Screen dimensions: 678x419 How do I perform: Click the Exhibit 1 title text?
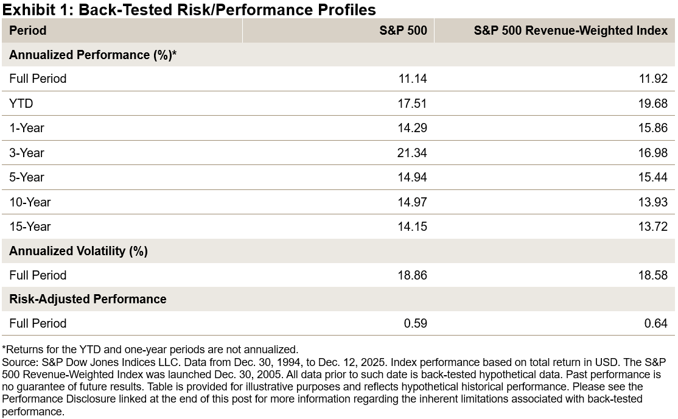(x=189, y=10)
